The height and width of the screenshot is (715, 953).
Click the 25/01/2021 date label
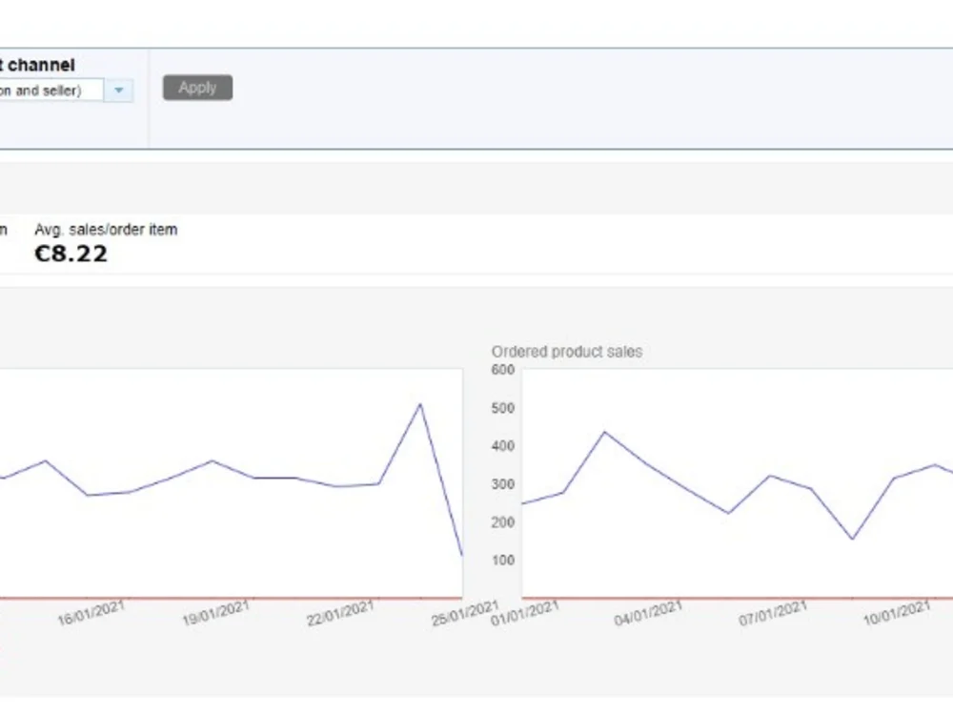coord(465,613)
